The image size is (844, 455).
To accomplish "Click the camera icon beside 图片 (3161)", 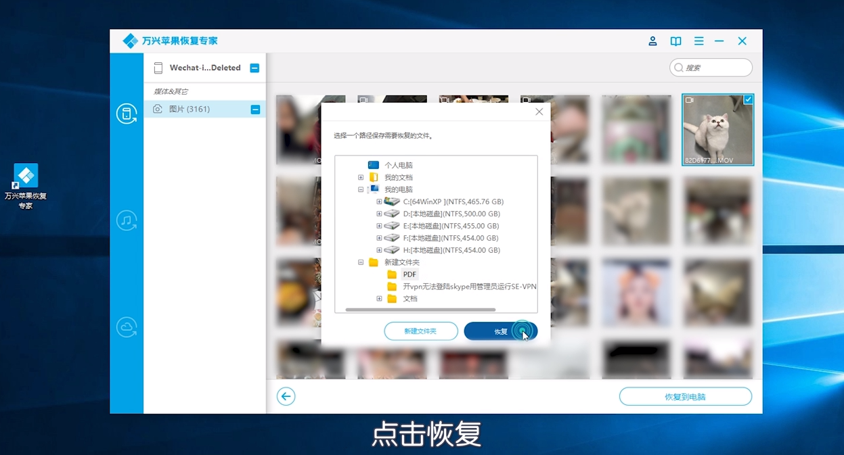I will pos(158,109).
